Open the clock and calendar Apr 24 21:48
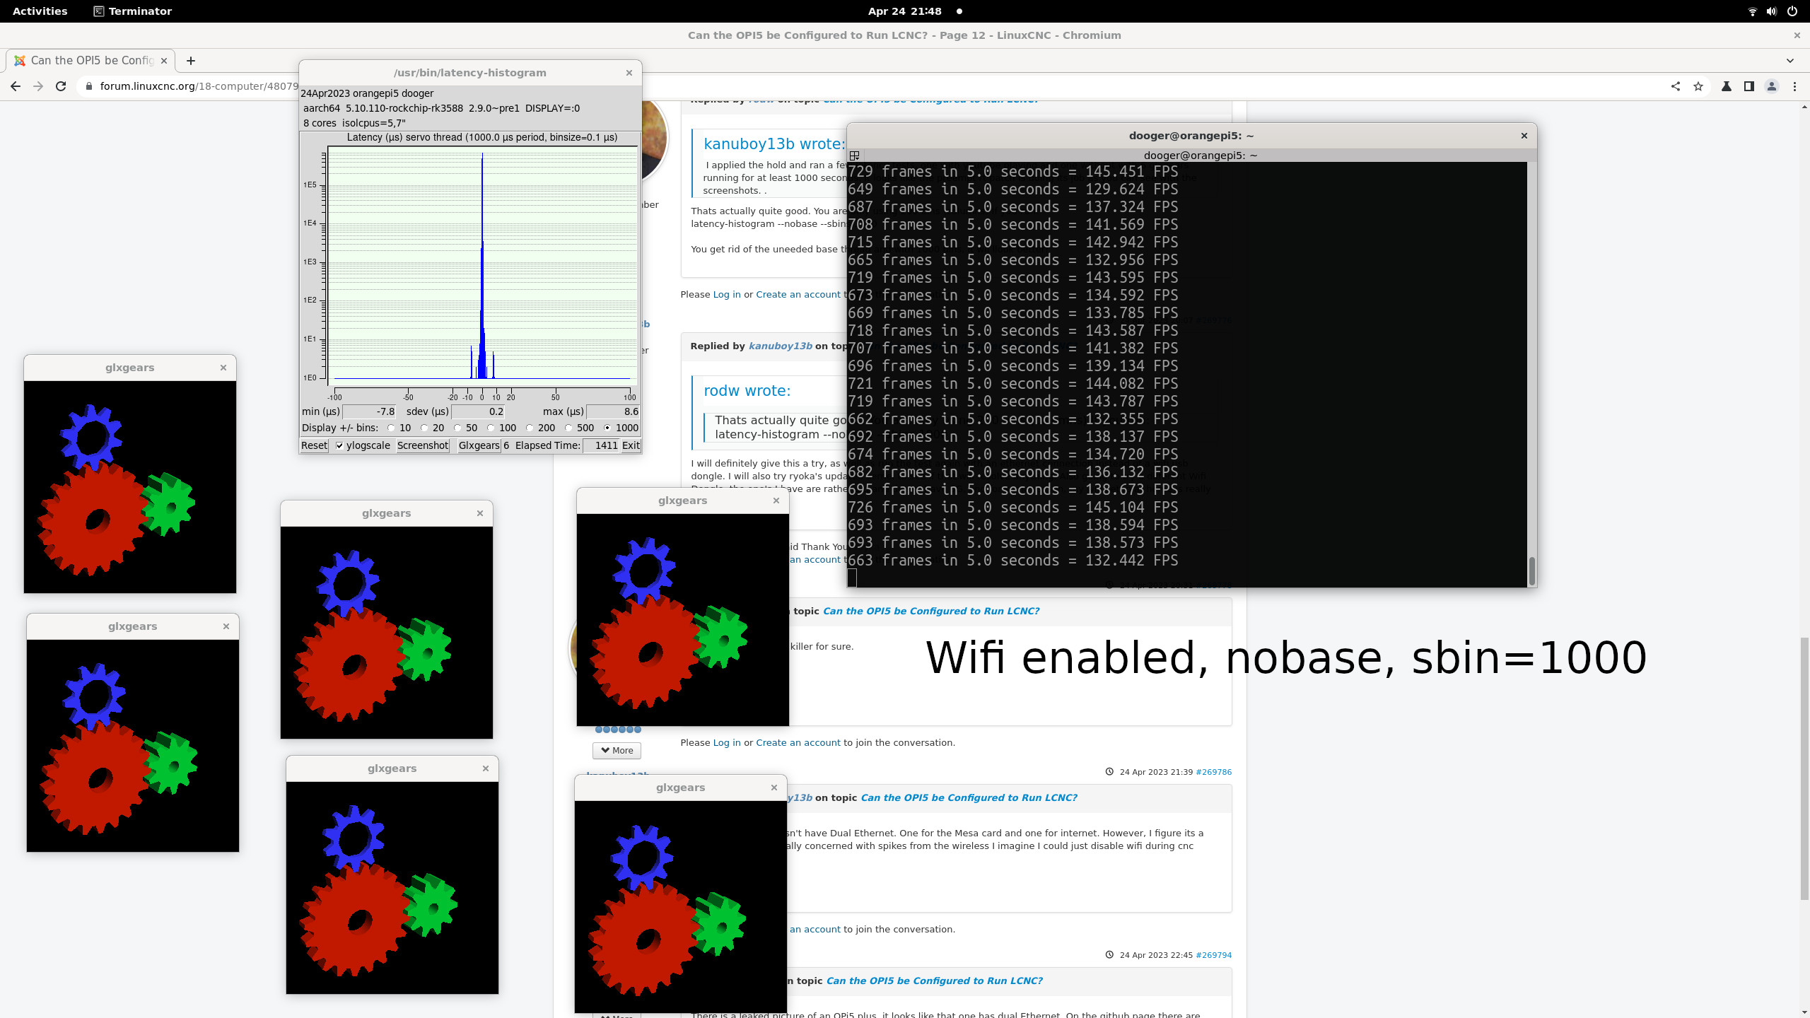The width and height of the screenshot is (1810, 1018). click(904, 11)
